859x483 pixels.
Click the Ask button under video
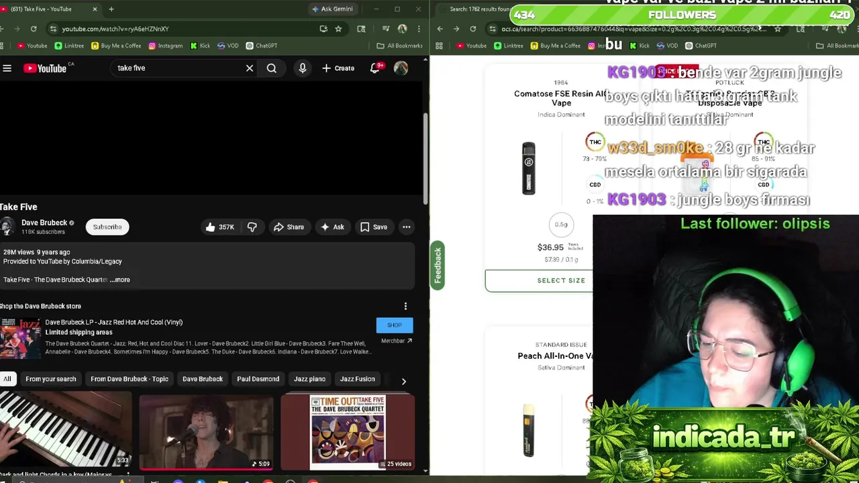click(x=332, y=227)
